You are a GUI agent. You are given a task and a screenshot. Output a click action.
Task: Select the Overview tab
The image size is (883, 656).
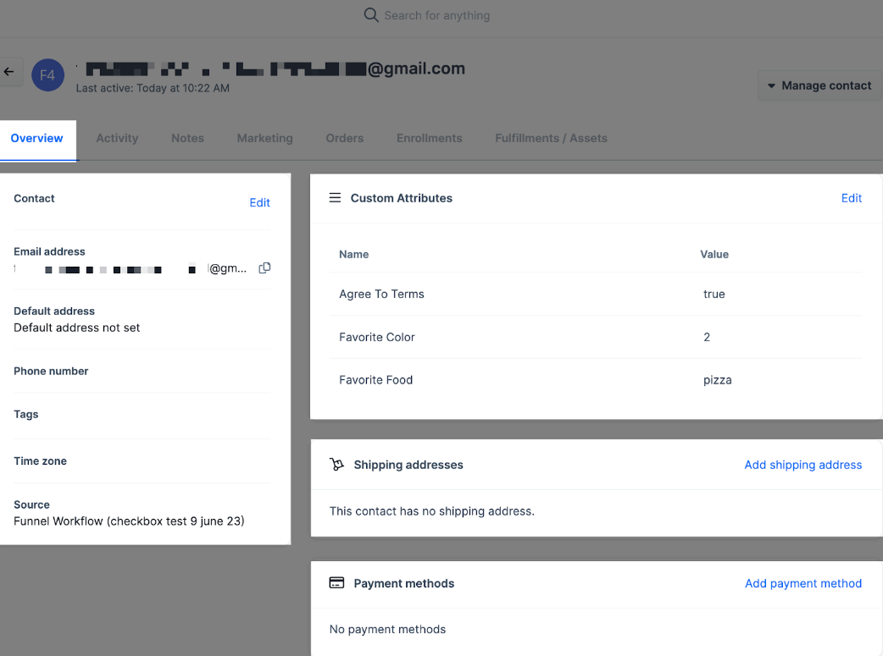36,139
